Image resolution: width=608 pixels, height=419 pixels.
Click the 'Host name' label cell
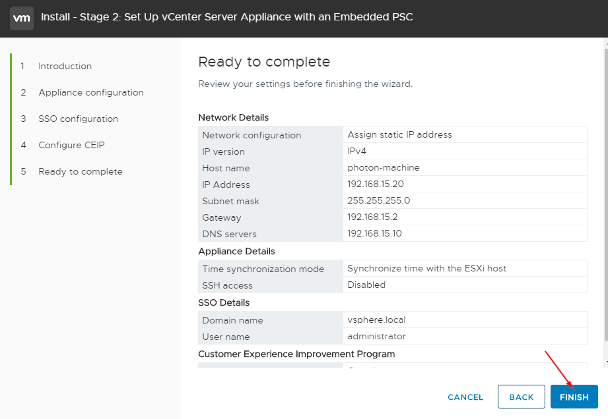[x=270, y=168]
